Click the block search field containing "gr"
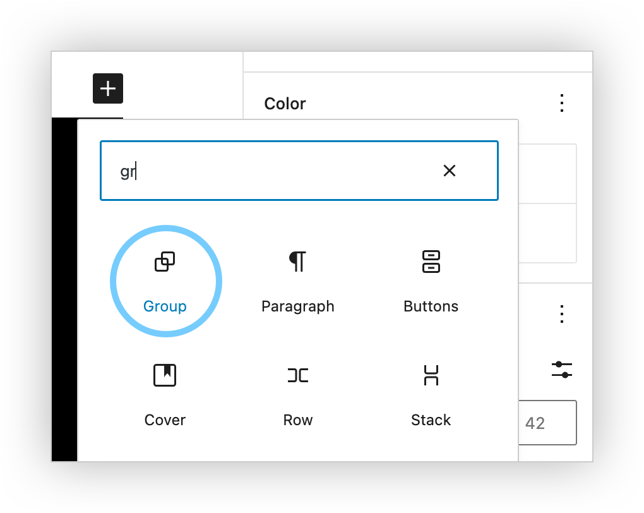This screenshot has height=513, width=644. 265,171
